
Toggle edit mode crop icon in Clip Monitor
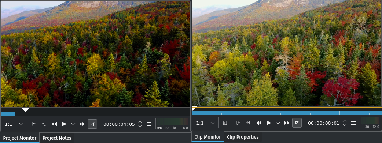[297, 123]
